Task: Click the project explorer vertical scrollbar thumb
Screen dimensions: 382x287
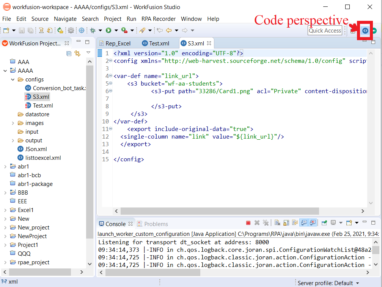Action: (90, 152)
